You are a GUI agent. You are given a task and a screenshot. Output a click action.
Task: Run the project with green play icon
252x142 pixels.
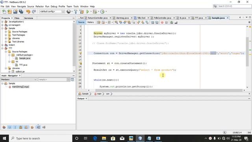point(87,11)
